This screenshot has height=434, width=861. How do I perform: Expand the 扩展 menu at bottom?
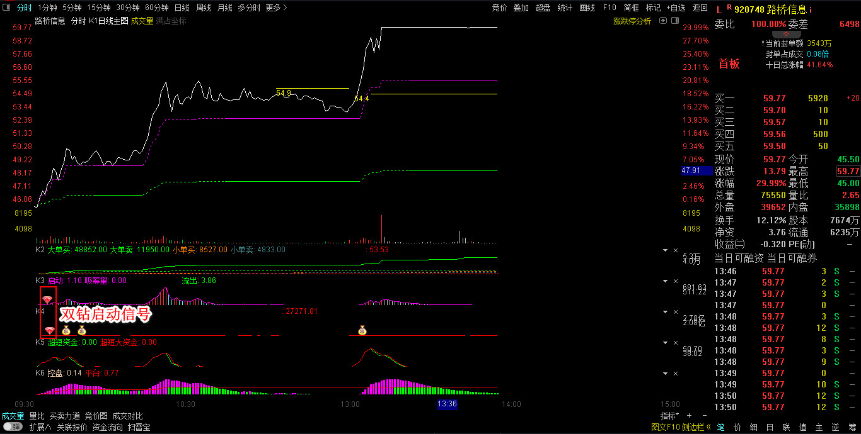point(40,427)
